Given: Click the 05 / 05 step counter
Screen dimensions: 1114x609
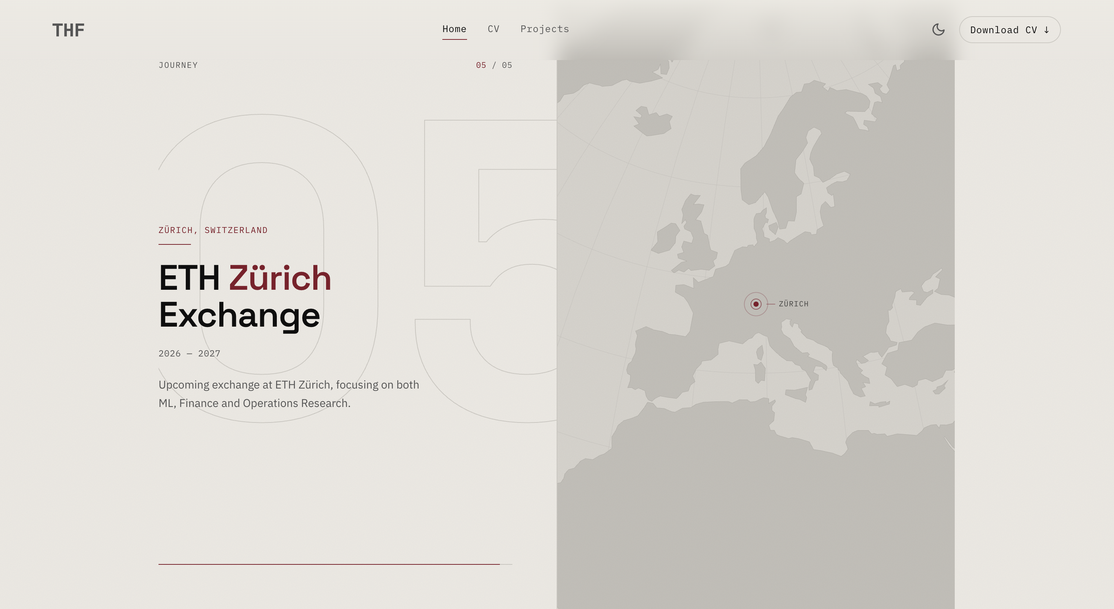Looking at the screenshot, I should (494, 65).
